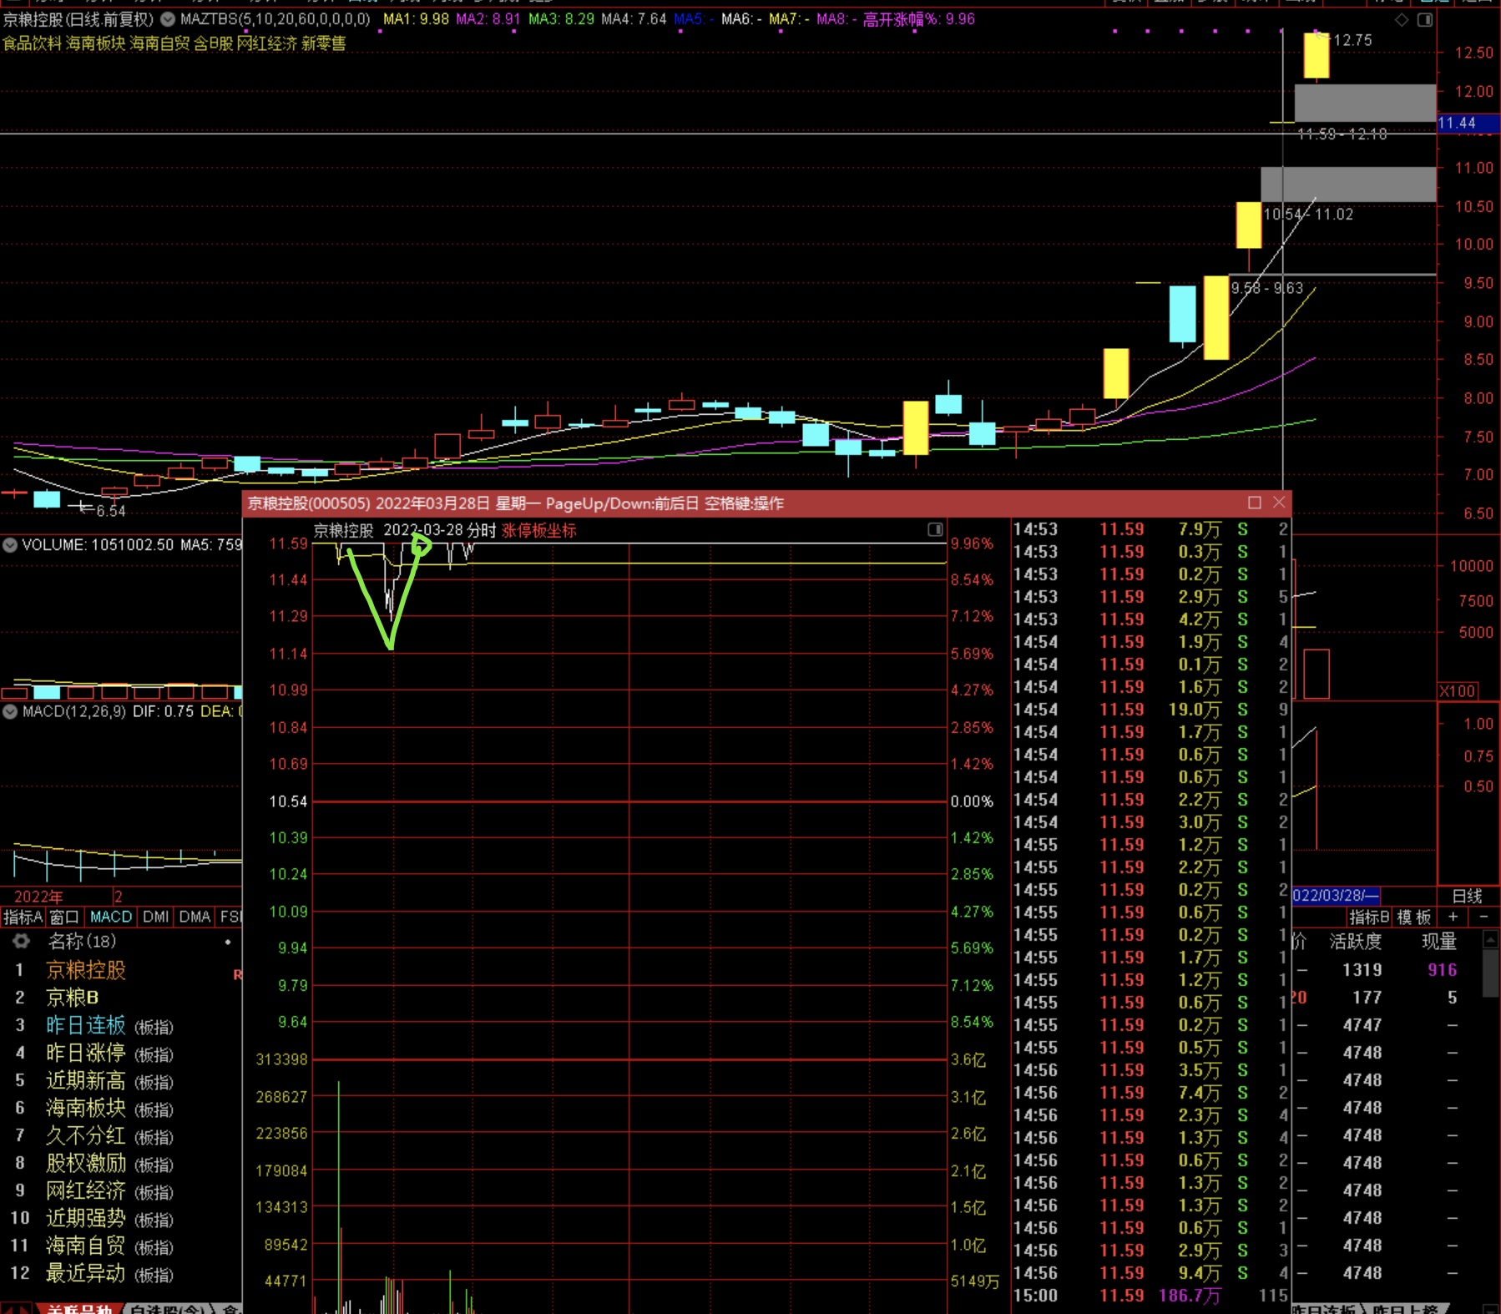The height and width of the screenshot is (1314, 1501).
Task: Open the 窗口 window button
Action: [64, 917]
